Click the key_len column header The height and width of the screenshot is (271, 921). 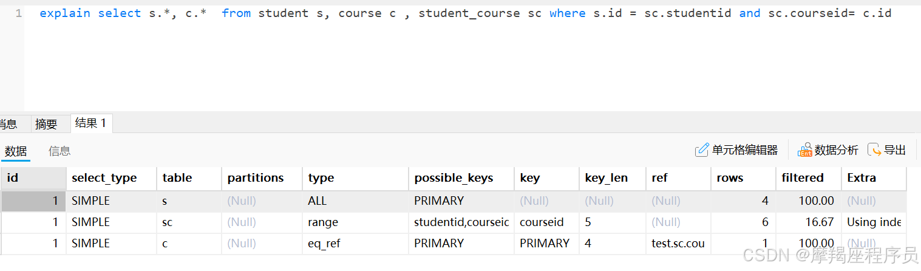pyautogui.click(x=606, y=178)
